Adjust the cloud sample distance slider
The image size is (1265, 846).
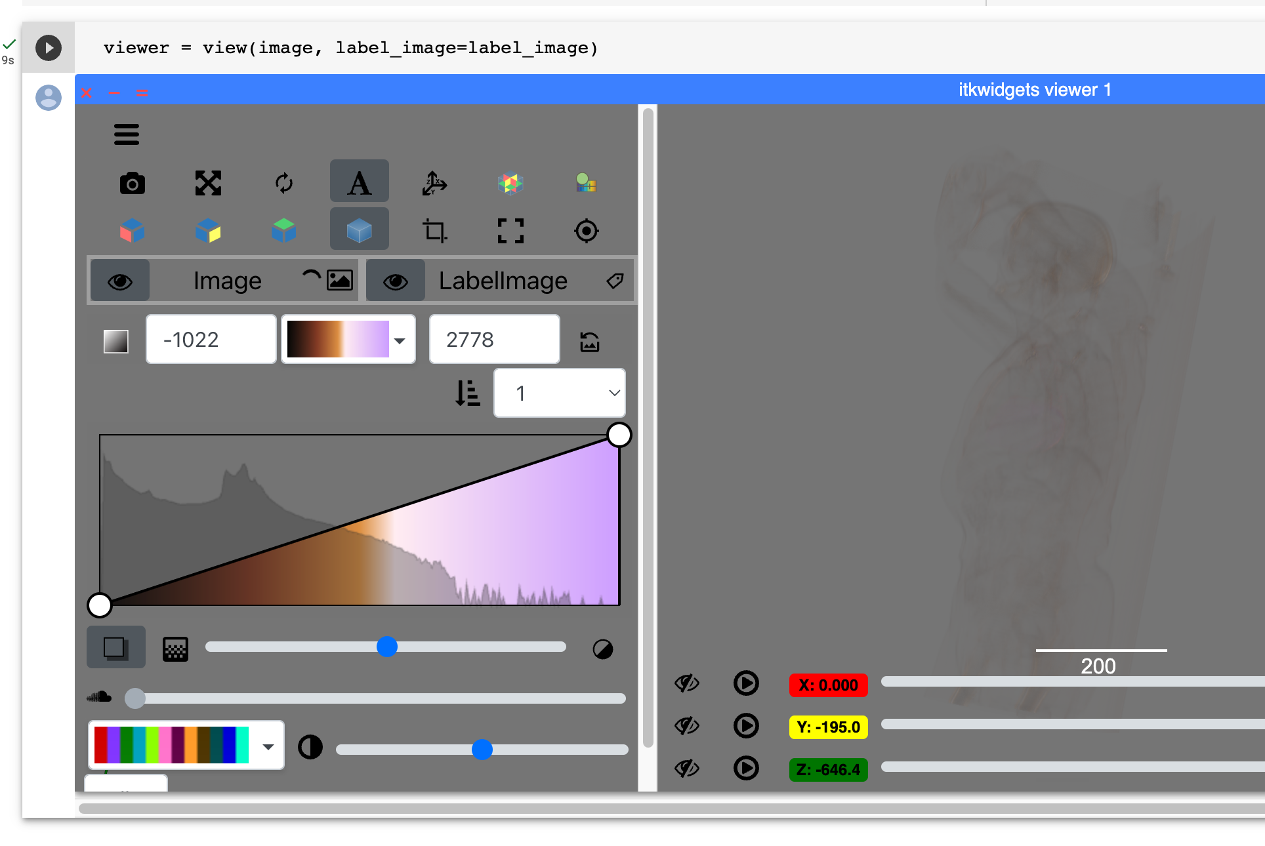point(375,698)
